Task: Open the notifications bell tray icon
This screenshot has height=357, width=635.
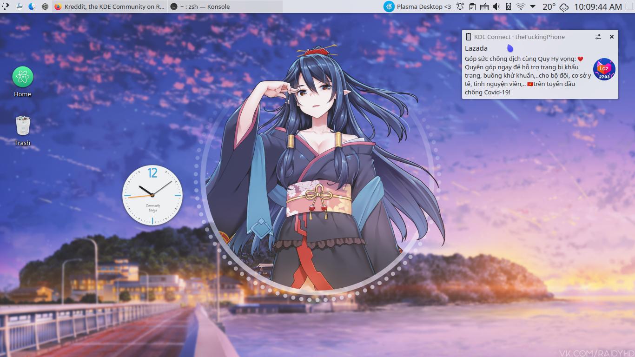Action: pyautogui.click(x=460, y=7)
